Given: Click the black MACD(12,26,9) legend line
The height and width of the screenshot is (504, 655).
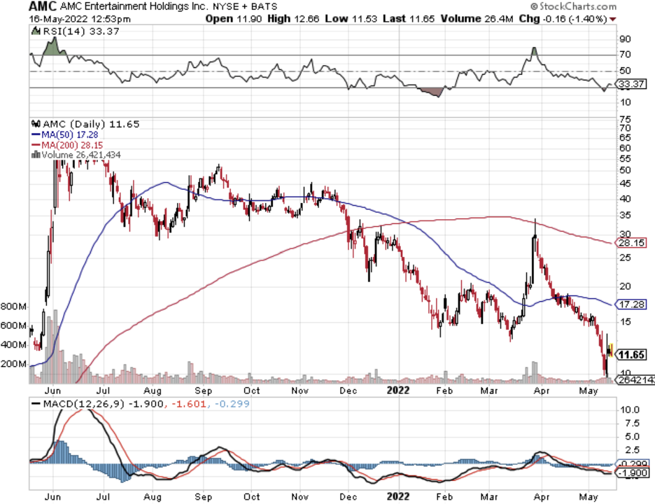Looking at the screenshot, I should (36, 404).
